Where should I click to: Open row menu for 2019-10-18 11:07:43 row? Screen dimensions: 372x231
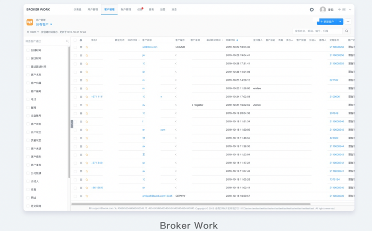81,171
